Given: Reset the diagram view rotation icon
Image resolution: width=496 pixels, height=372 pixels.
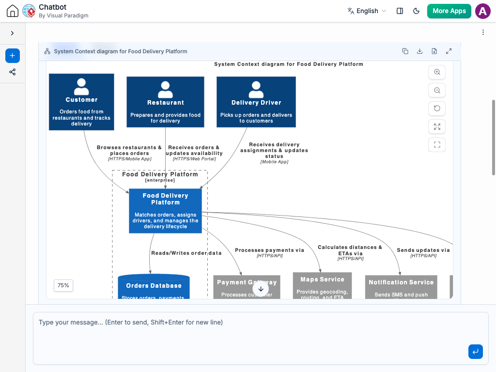Looking at the screenshot, I should pyautogui.click(x=437, y=108).
